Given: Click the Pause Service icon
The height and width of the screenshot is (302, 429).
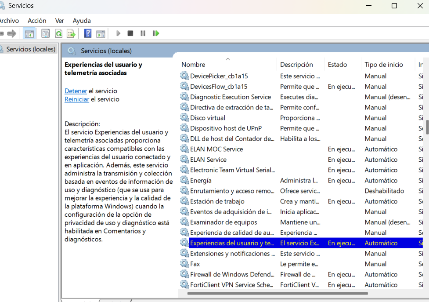Looking at the screenshot, I should 143,33.
